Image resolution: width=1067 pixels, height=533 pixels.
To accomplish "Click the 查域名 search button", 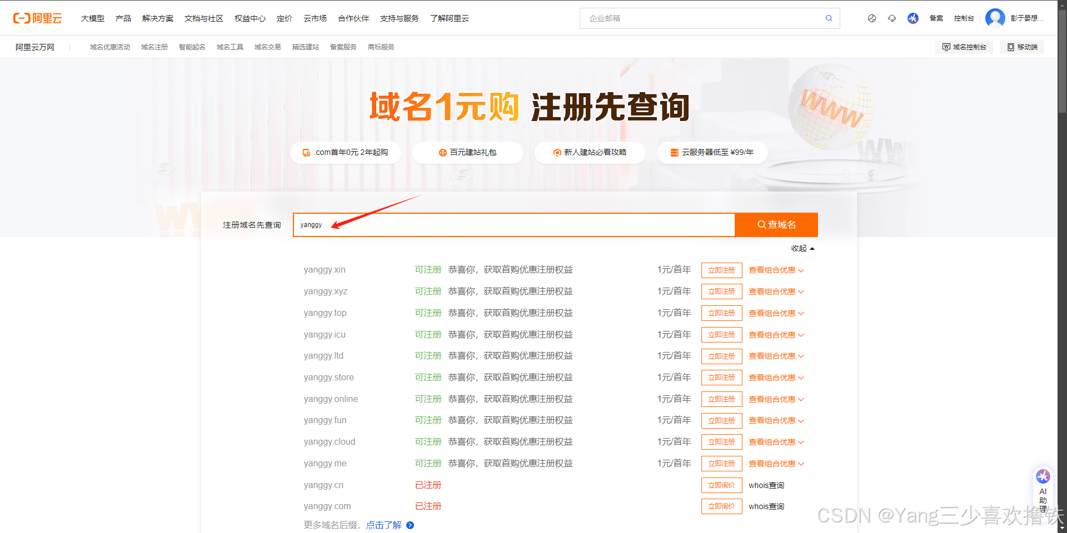I will (x=776, y=225).
